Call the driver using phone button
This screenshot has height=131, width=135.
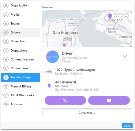pyautogui.click(x=65, y=100)
